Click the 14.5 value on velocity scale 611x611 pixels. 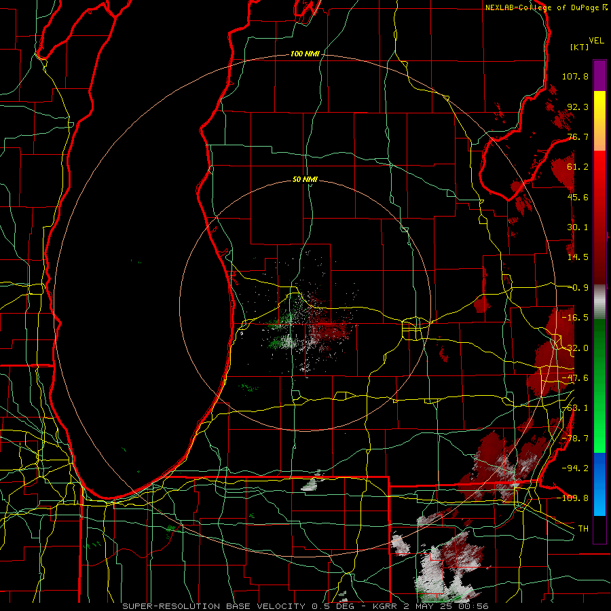pos(578,257)
